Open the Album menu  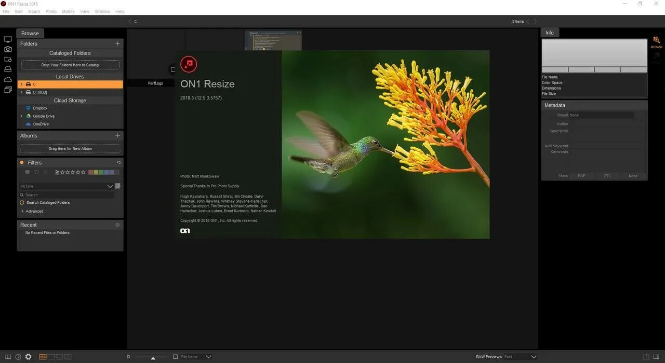[x=34, y=11]
